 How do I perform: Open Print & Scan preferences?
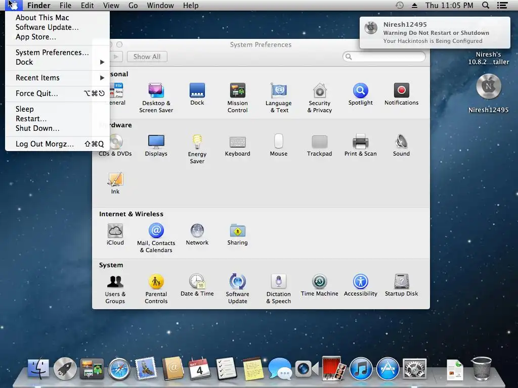[360, 145]
